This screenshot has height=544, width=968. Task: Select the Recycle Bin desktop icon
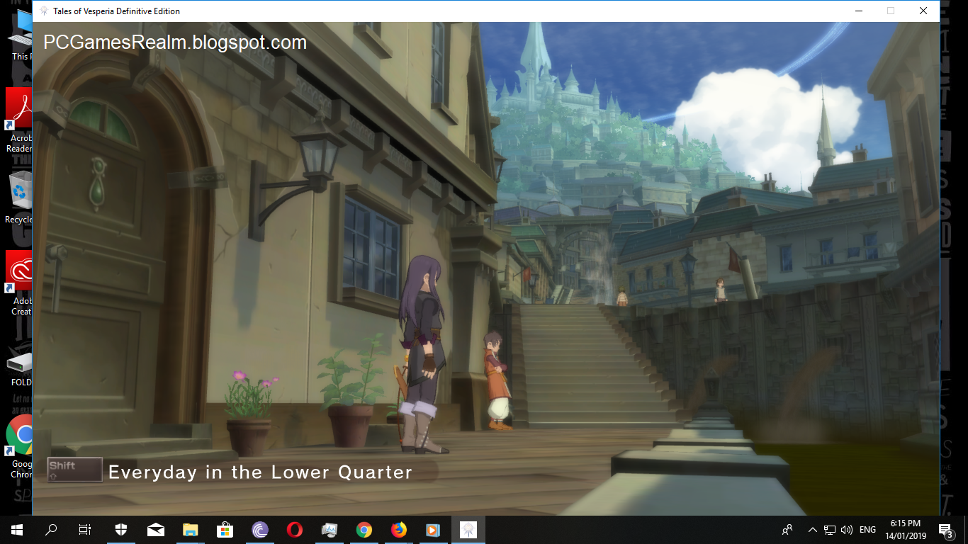coord(20,198)
